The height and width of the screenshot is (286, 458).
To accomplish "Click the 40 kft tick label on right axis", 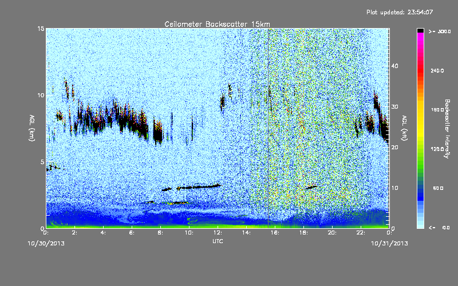I will tap(394, 66).
